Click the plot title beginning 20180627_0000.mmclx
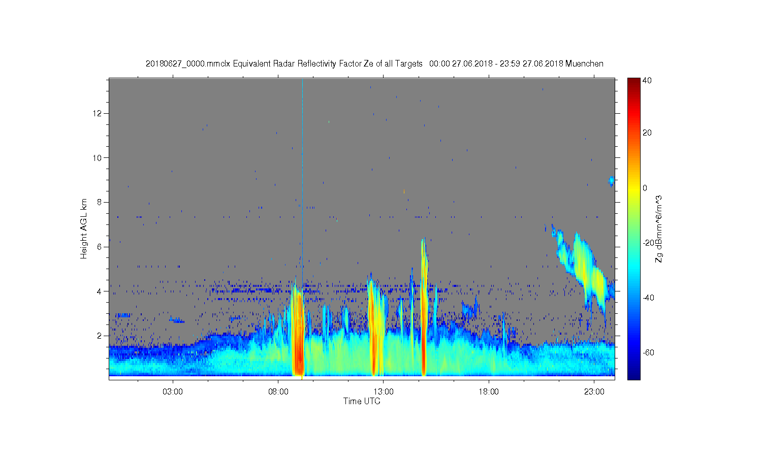The height and width of the screenshot is (457, 762). pos(374,64)
